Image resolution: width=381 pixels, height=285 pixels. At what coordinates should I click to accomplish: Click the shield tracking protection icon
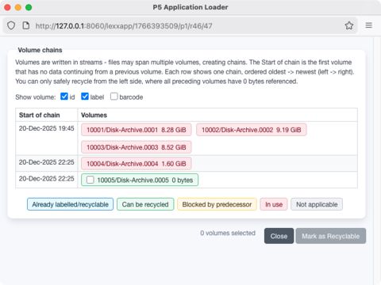coord(11,25)
